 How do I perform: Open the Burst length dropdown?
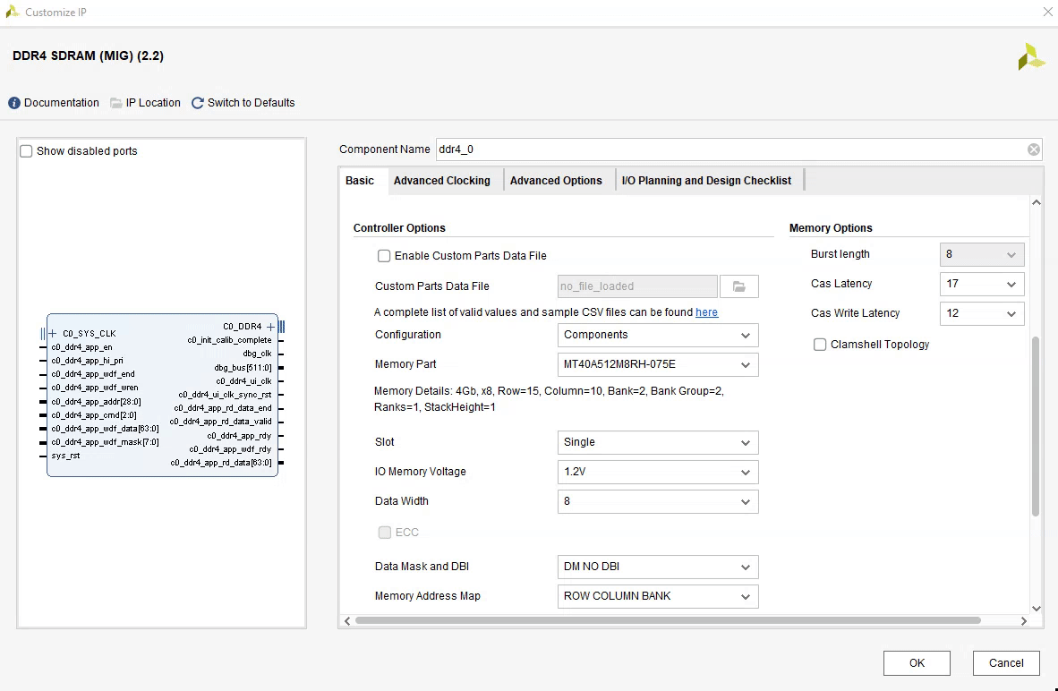(982, 254)
